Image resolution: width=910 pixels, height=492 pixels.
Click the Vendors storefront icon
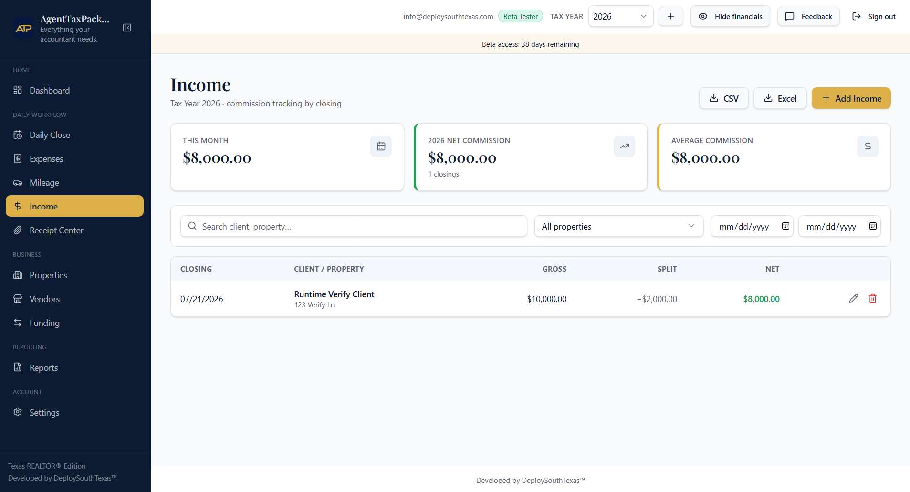[18, 299]
